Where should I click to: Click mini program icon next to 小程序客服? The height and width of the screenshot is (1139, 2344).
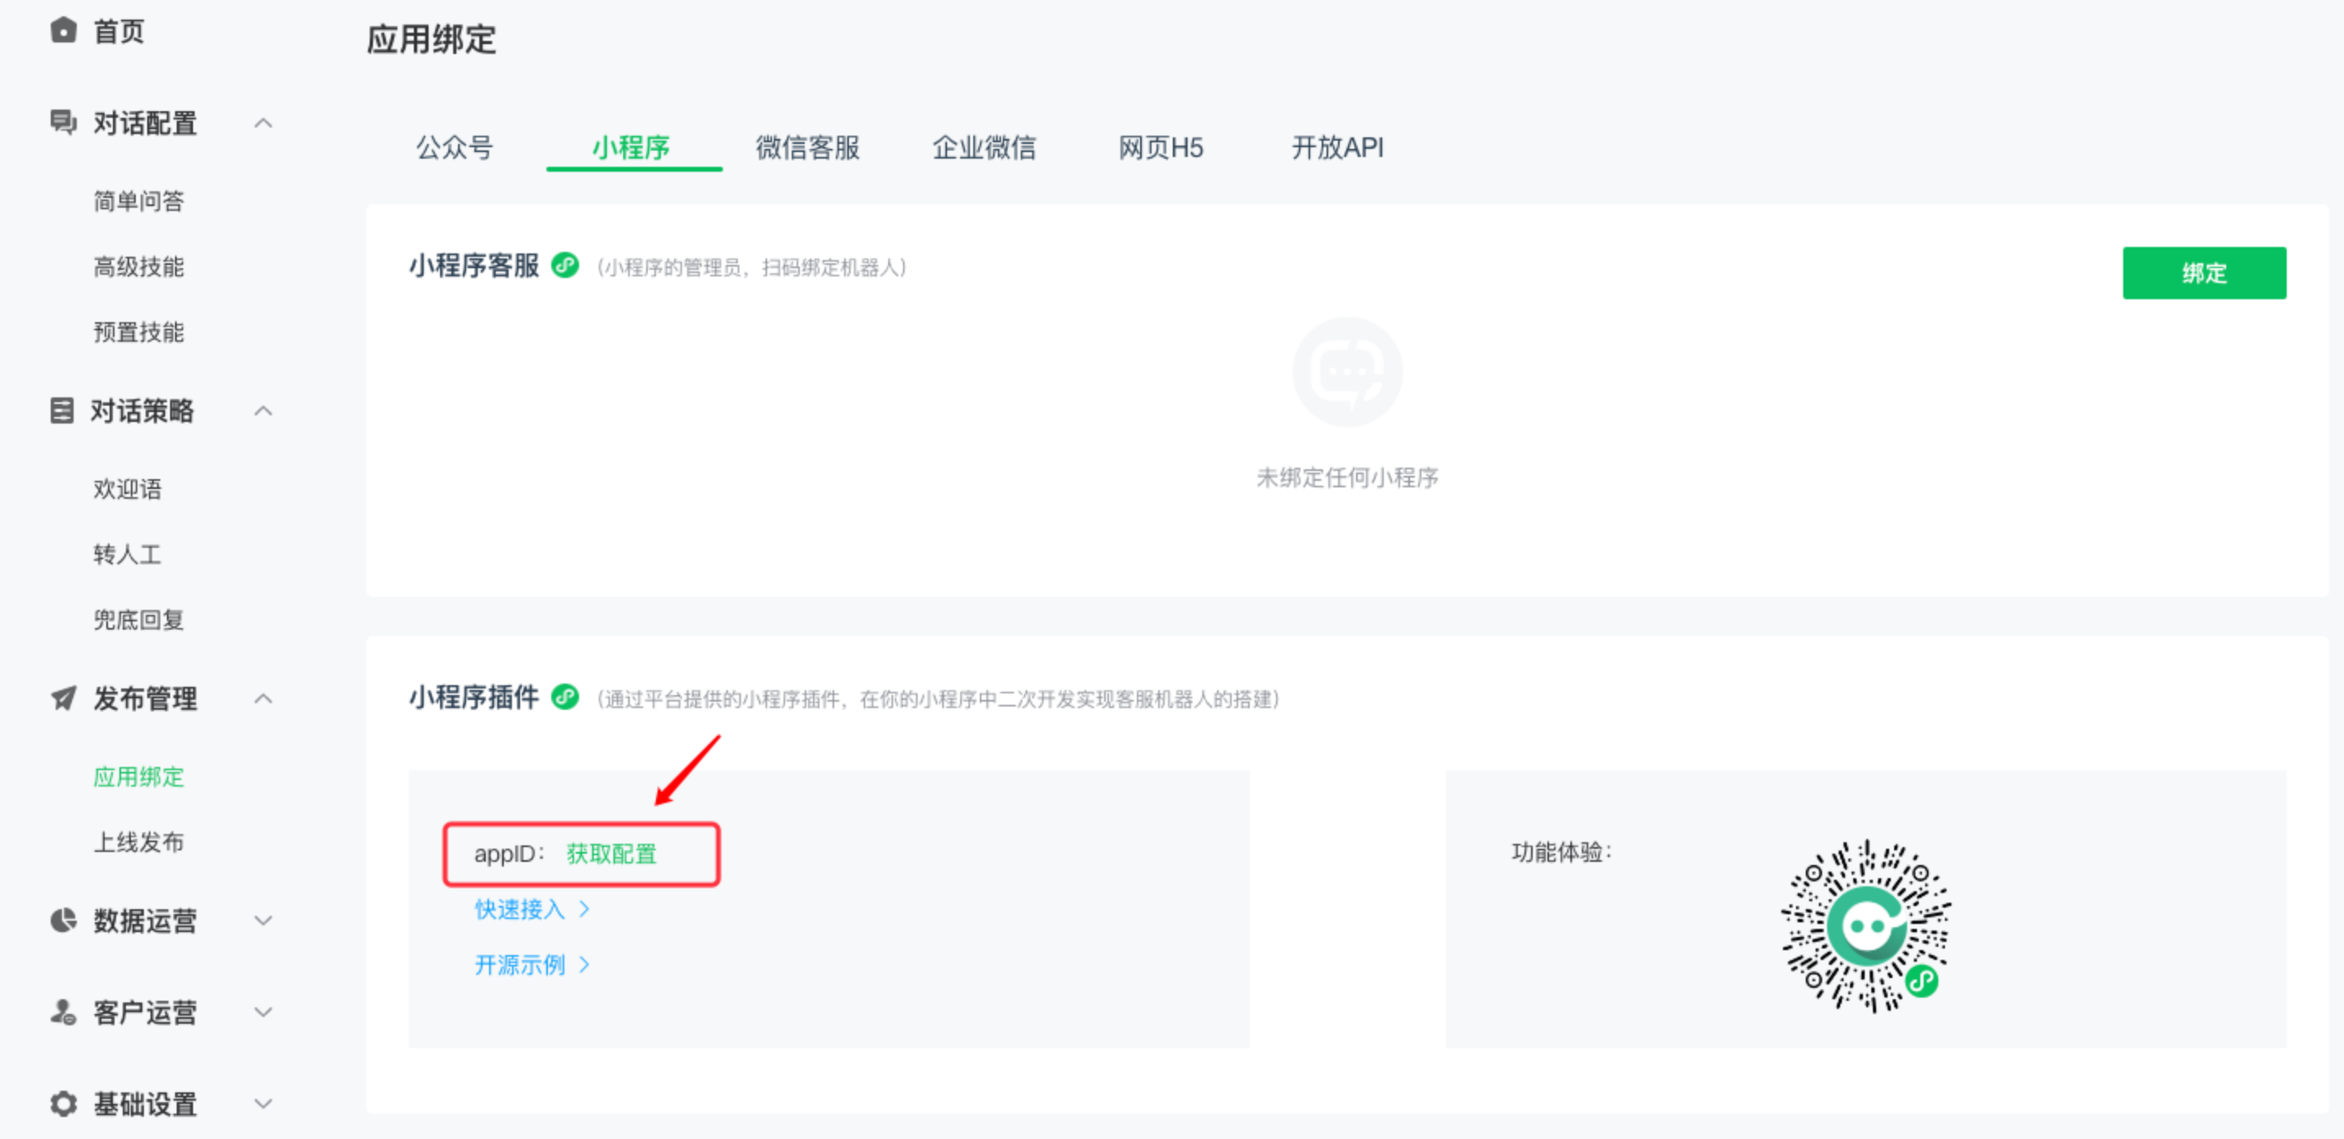565,265
